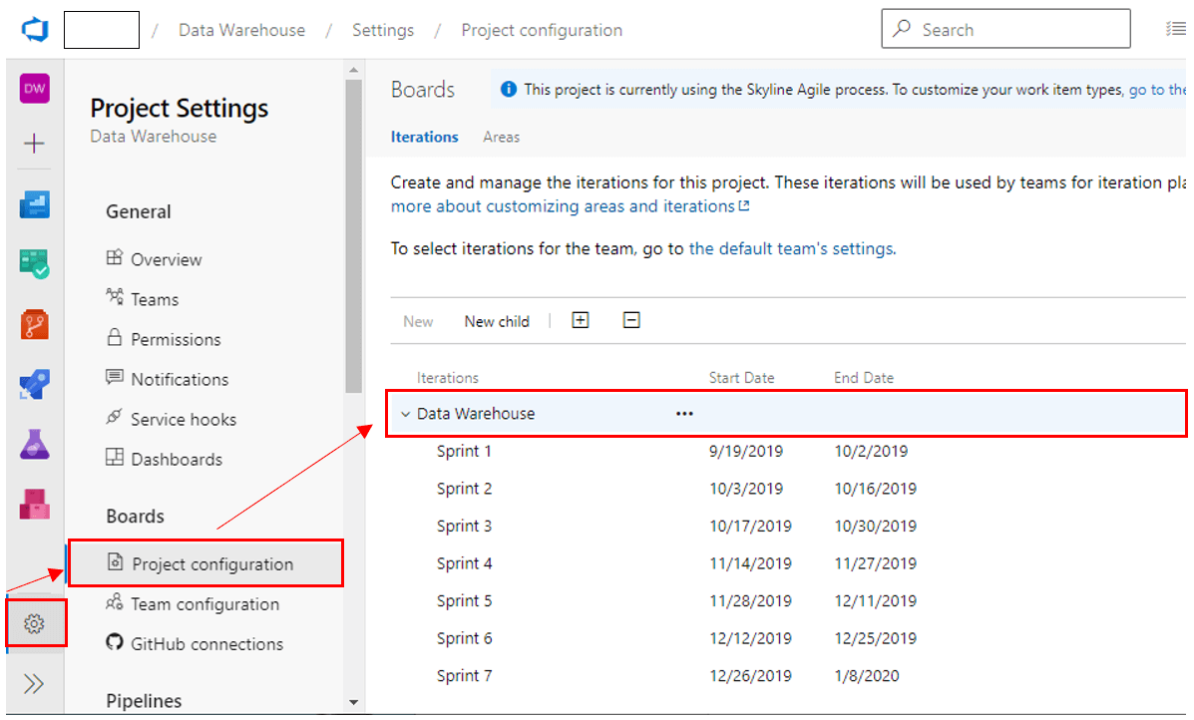Open Project settings gear icon
This screenshot has height=720, width=1194.
click(34, 623)
